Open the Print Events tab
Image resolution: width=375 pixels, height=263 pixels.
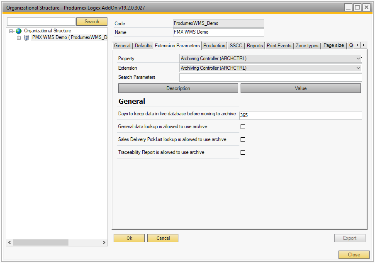[279, 46]
